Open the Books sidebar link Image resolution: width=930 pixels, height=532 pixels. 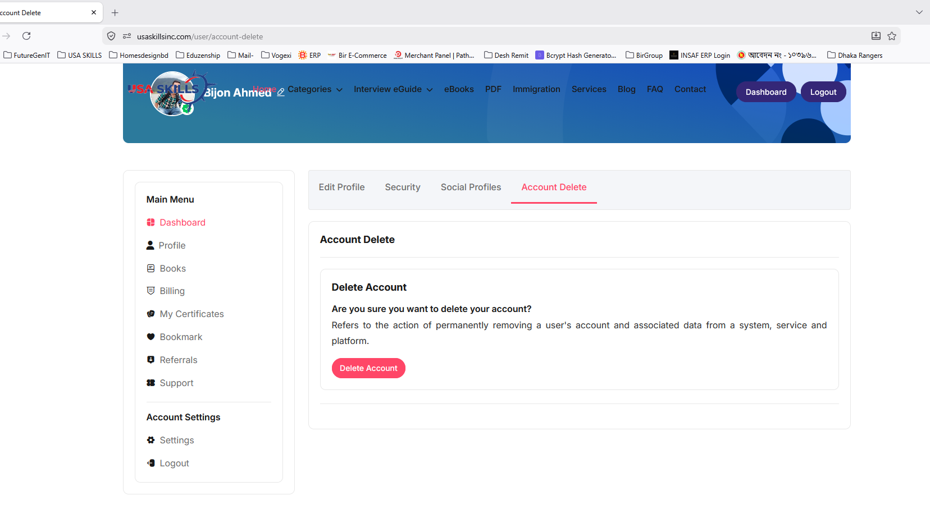172,268
